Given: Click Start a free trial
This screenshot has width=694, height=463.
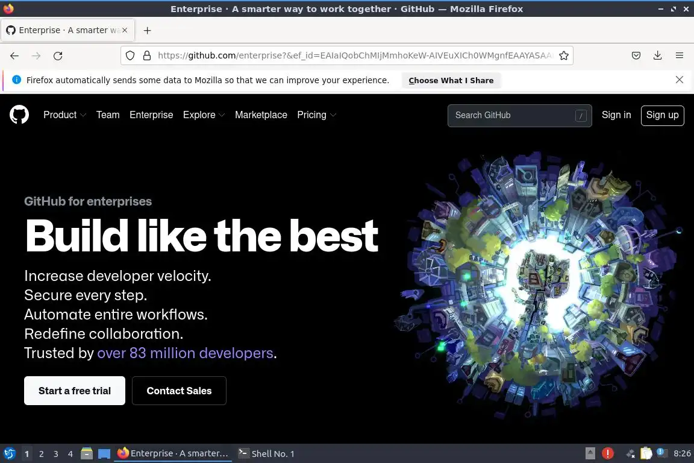Looking at the screenshot, I should [x=75, y=391].
